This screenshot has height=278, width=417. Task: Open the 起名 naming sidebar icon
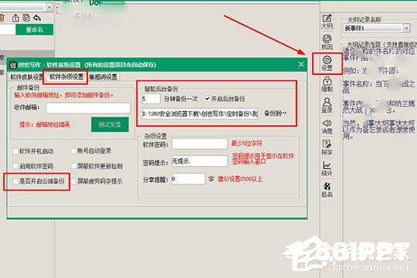click(327, 190)
